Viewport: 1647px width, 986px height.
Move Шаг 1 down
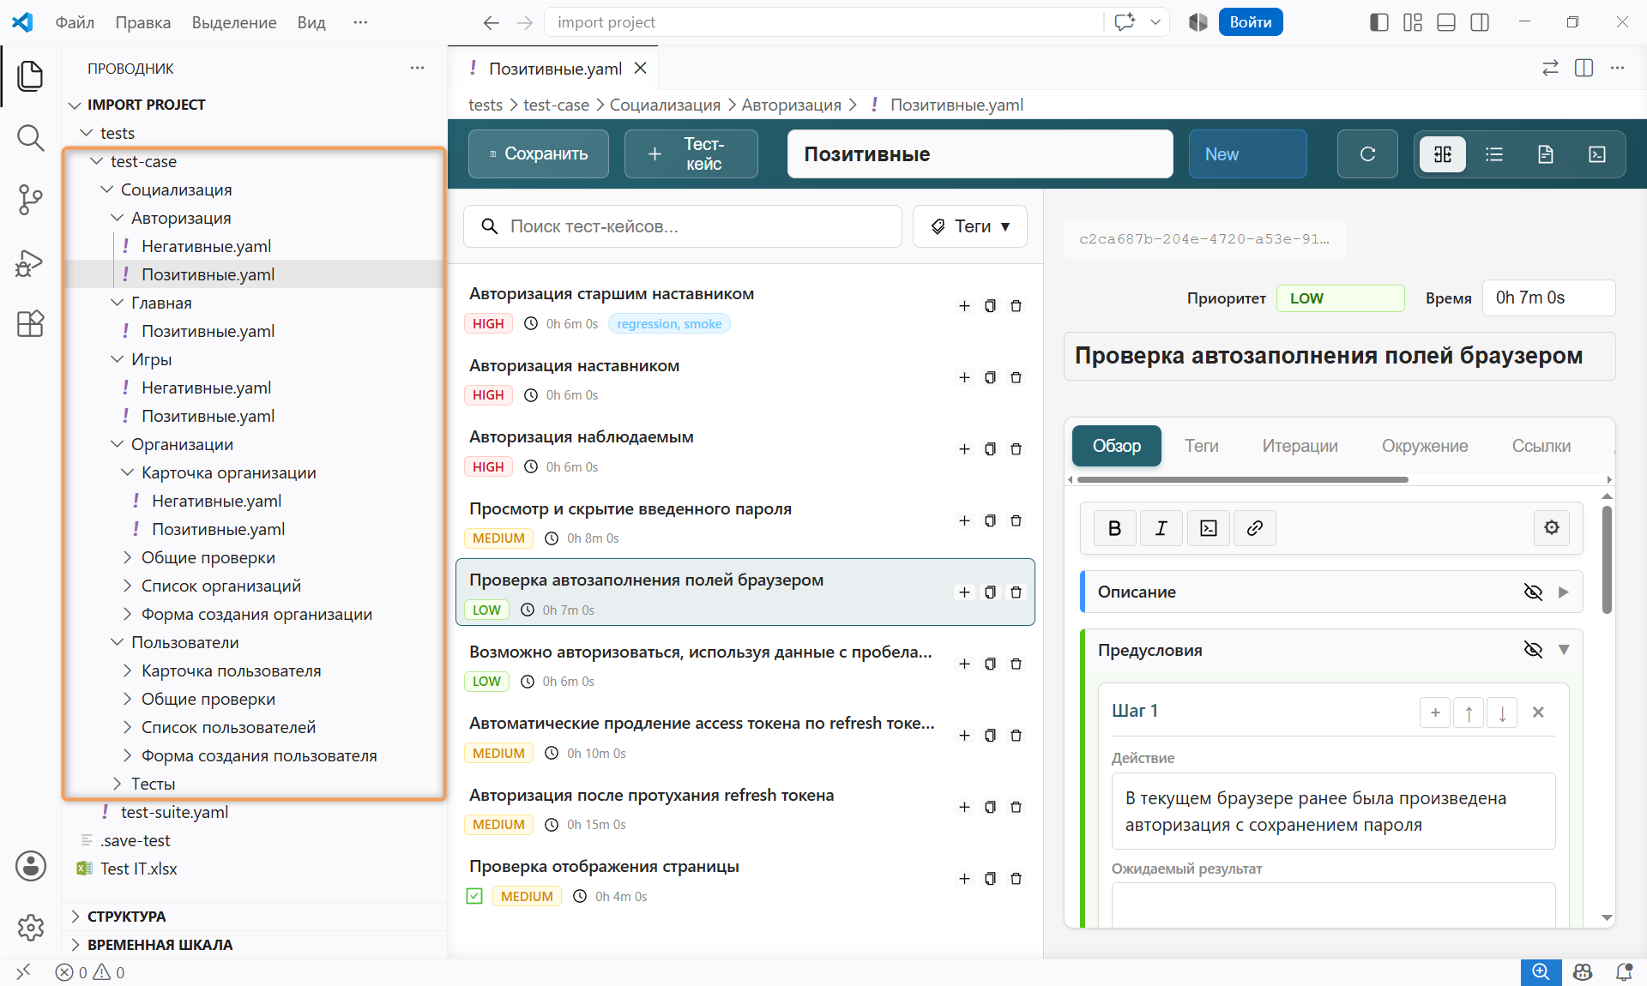pos(1502,712)
